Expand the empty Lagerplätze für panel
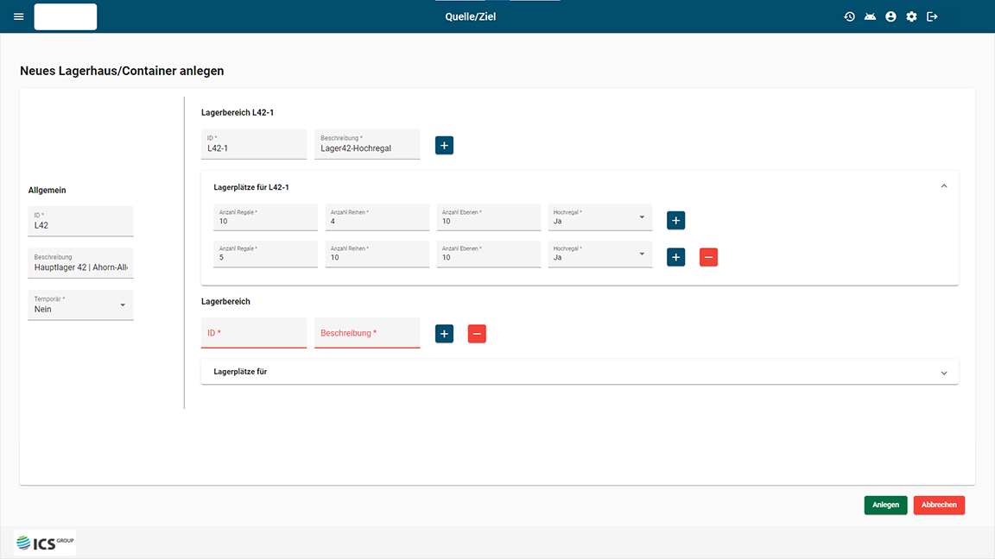The image size is (995, 559). [x=943, y=373]
